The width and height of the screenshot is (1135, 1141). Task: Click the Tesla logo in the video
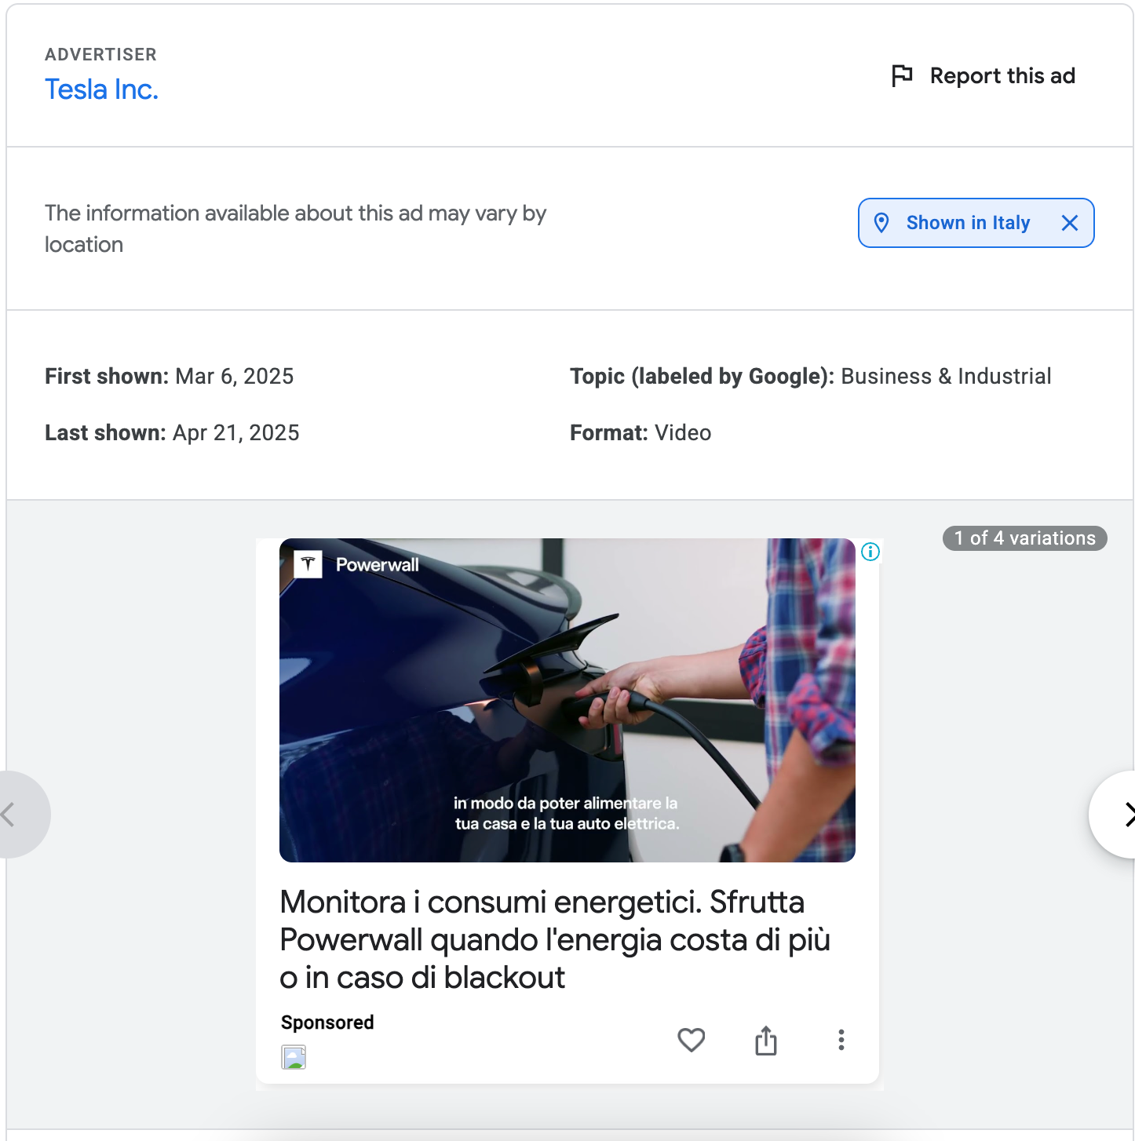coord(308,564)
